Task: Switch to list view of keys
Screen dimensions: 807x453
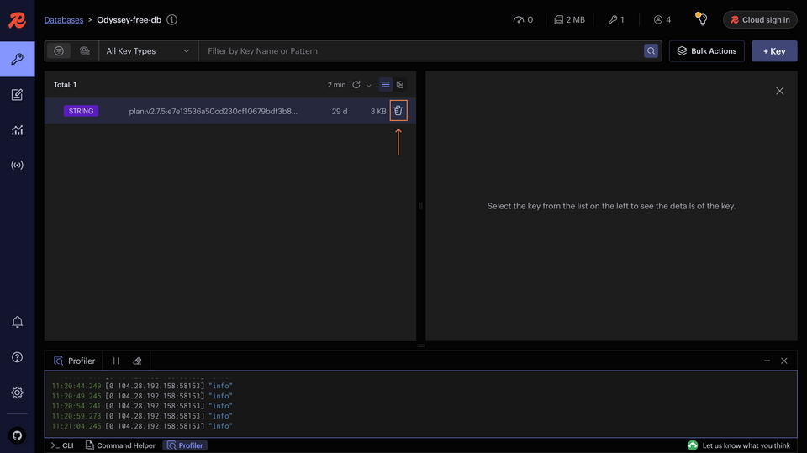Action: coord(386,84)
